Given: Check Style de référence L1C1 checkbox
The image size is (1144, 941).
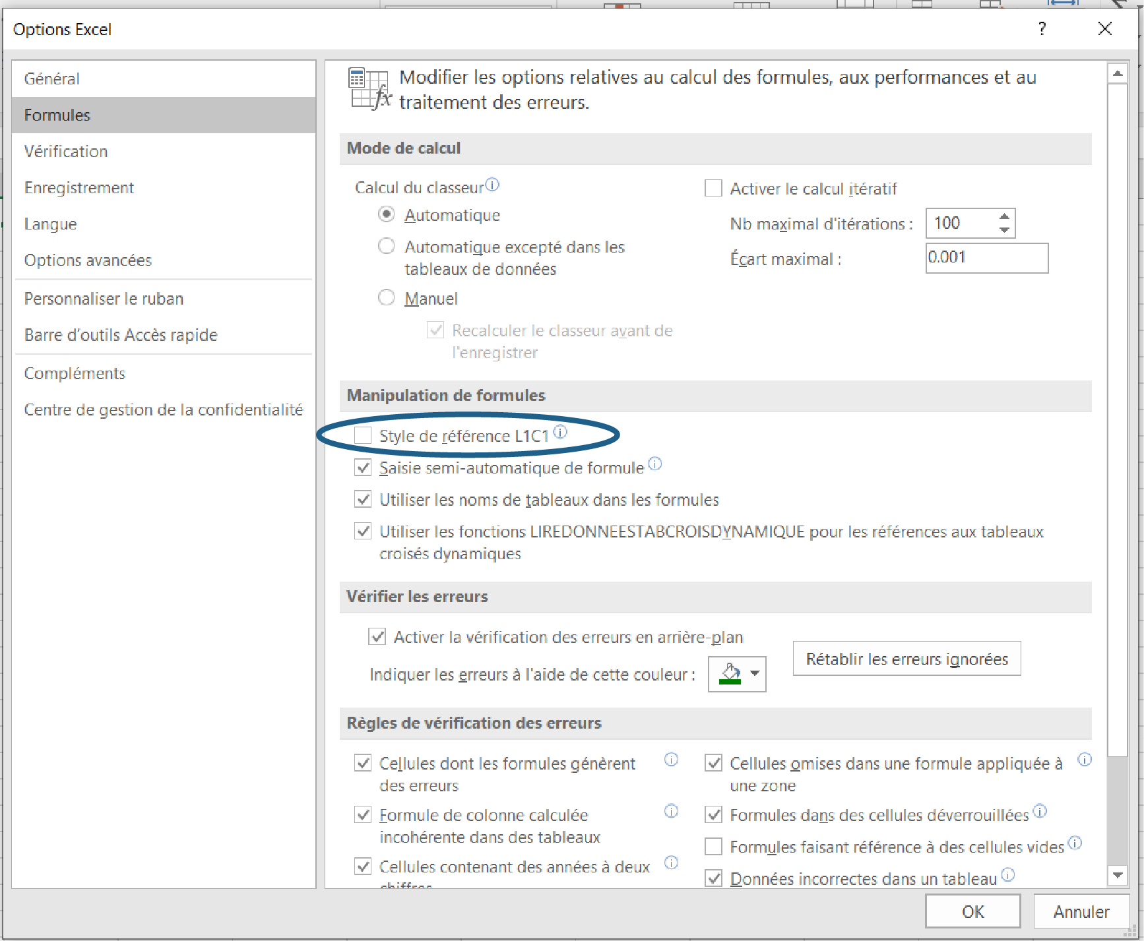Looking at the screenshot, I should tap(363, 435).
